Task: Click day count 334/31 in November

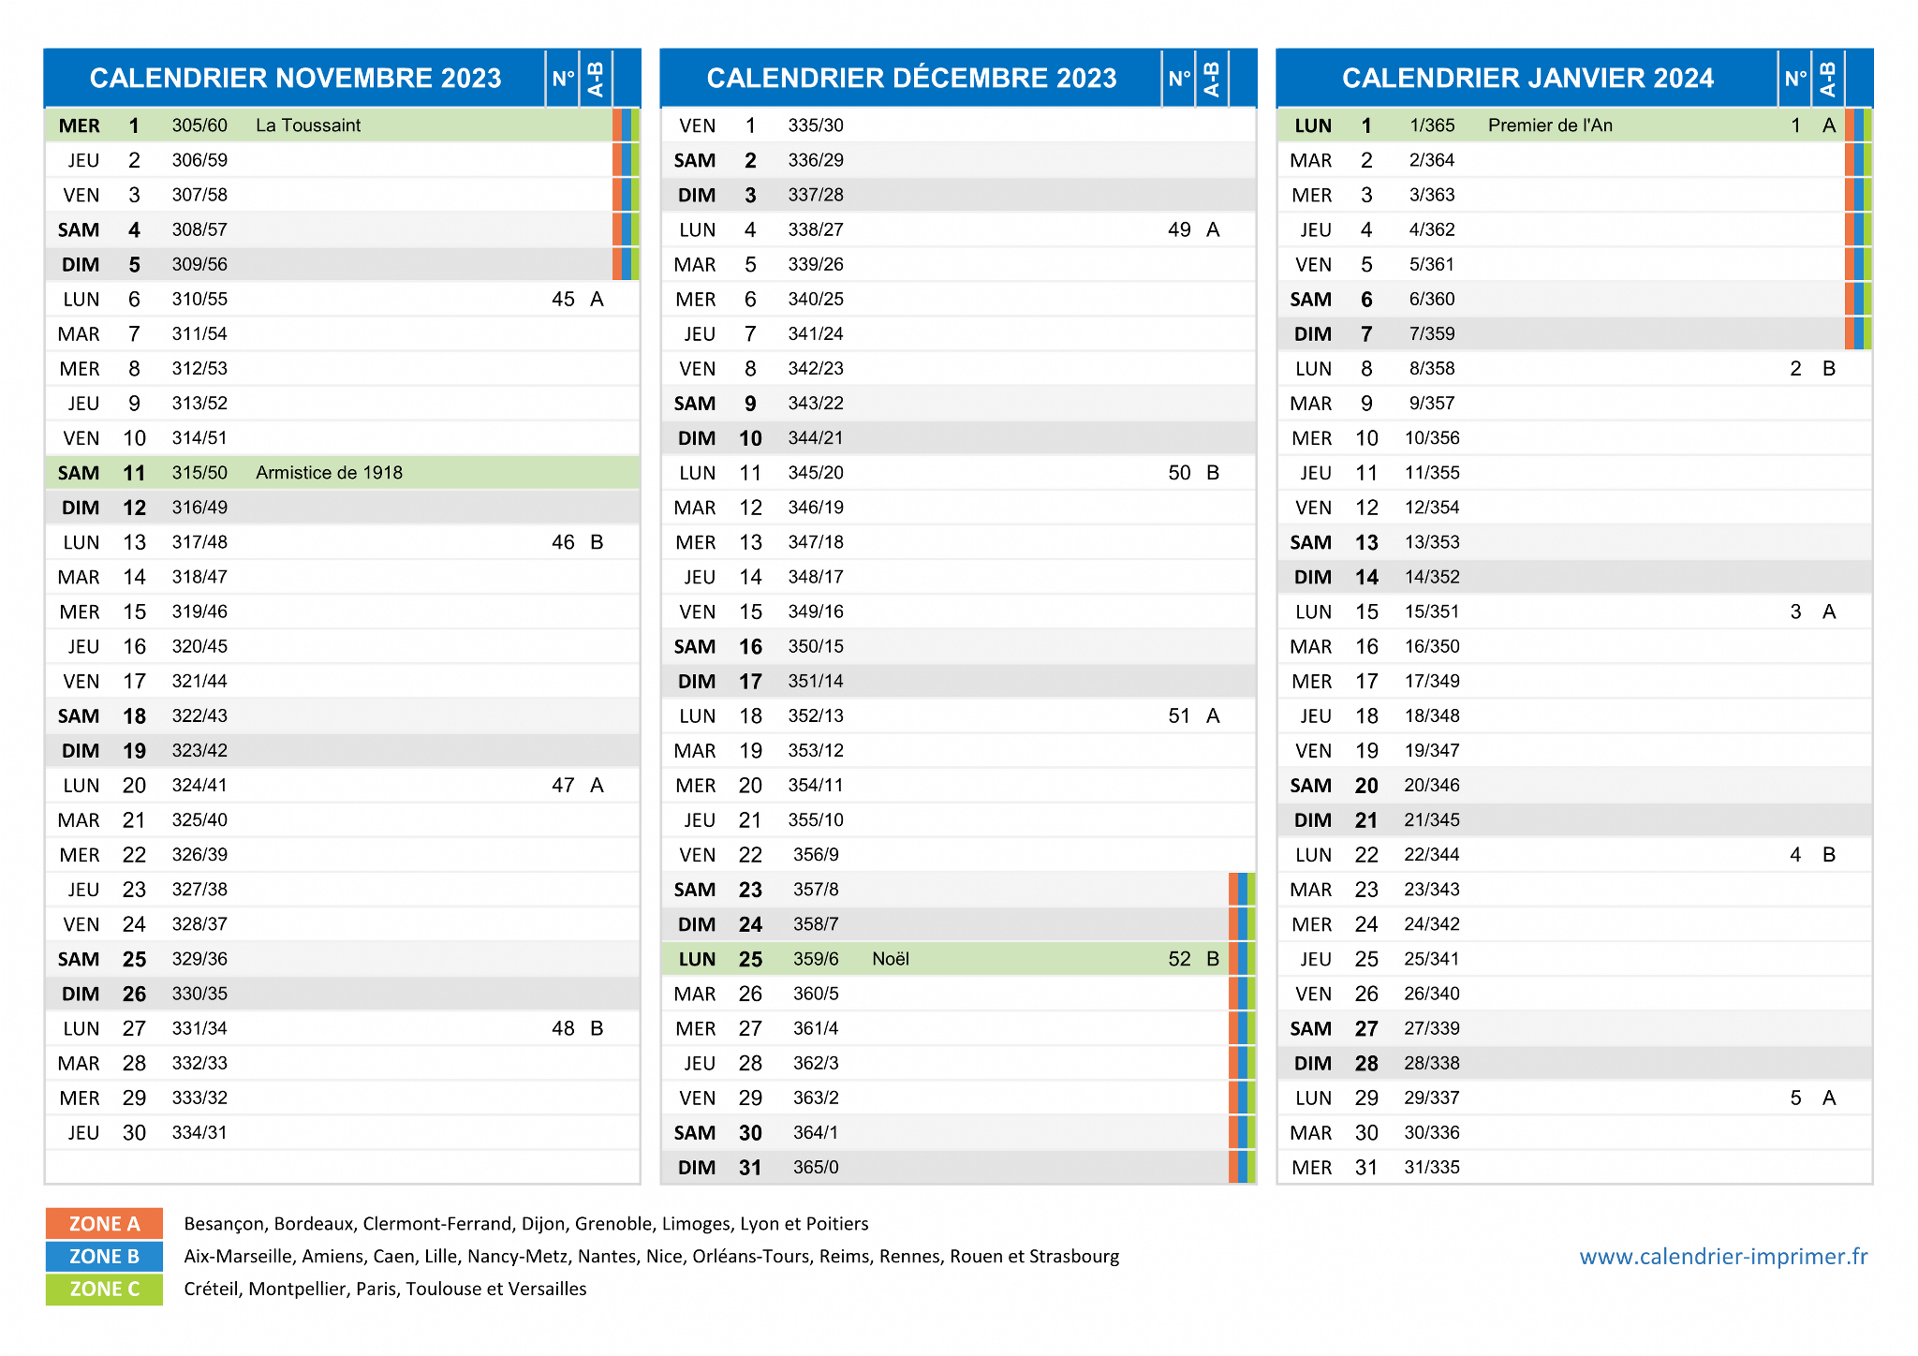Action: tap(199, 1133)
